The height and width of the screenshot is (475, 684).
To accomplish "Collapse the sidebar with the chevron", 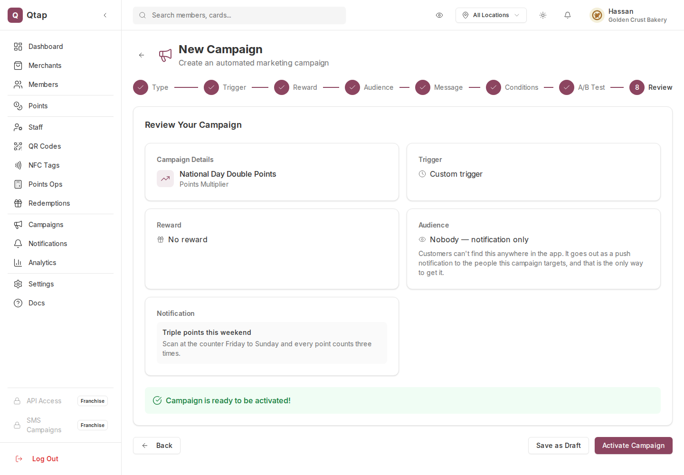I will pos(105,15).
